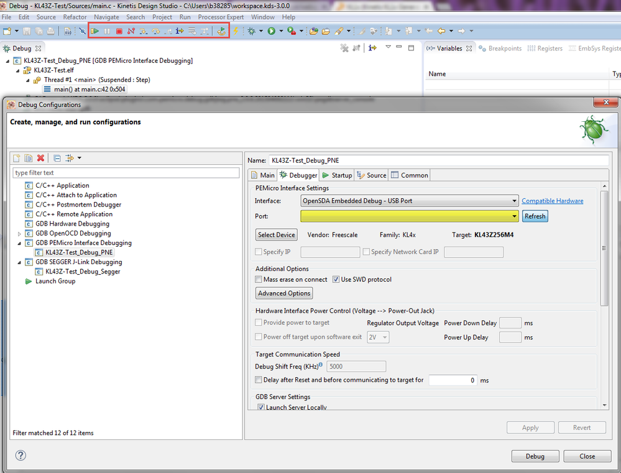Click the Suspend (pause) debug toolbar icon

point(107,31)
